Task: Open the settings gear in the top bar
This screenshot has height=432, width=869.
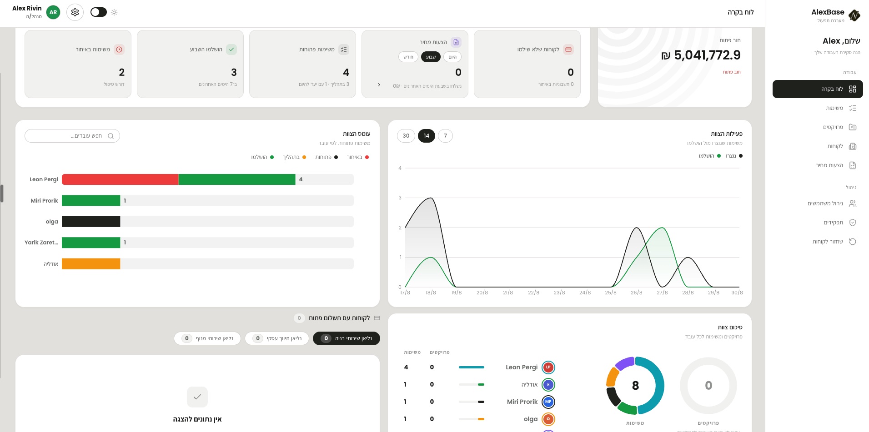Action: (75, 12)
